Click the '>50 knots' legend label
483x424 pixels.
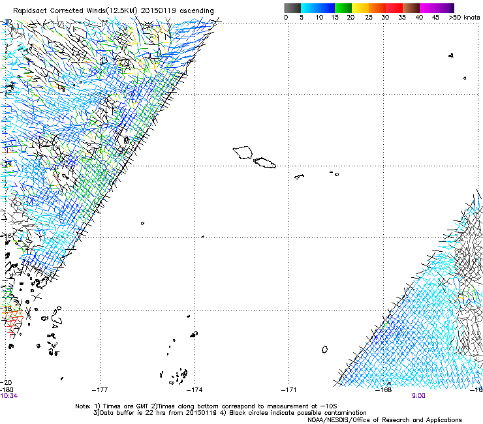click(x=464, y=18)
